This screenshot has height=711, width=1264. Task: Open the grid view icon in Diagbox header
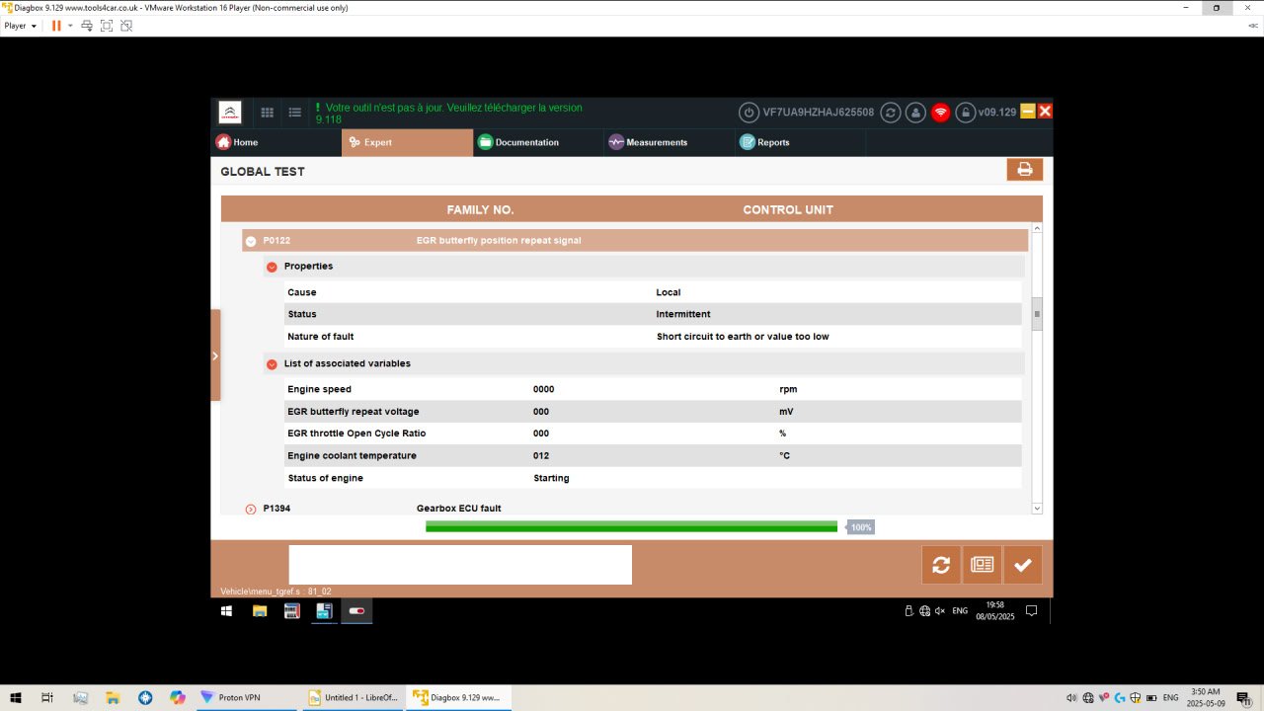pyautogui.click(x=267, y=113)
